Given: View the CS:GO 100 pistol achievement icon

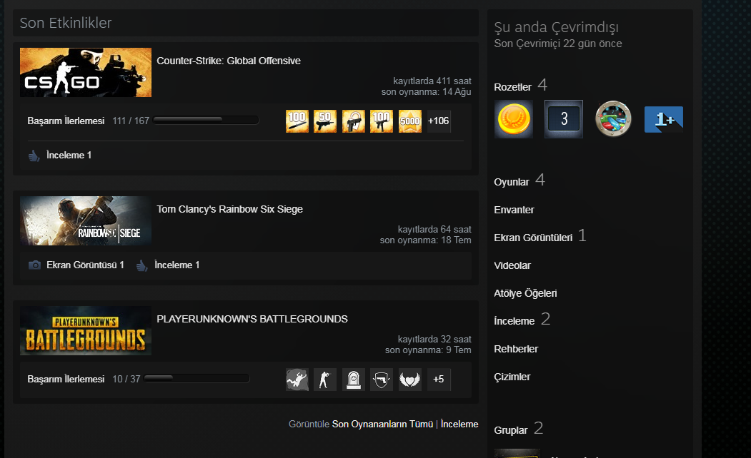Looking at the screenshot, I should (382, 121).
